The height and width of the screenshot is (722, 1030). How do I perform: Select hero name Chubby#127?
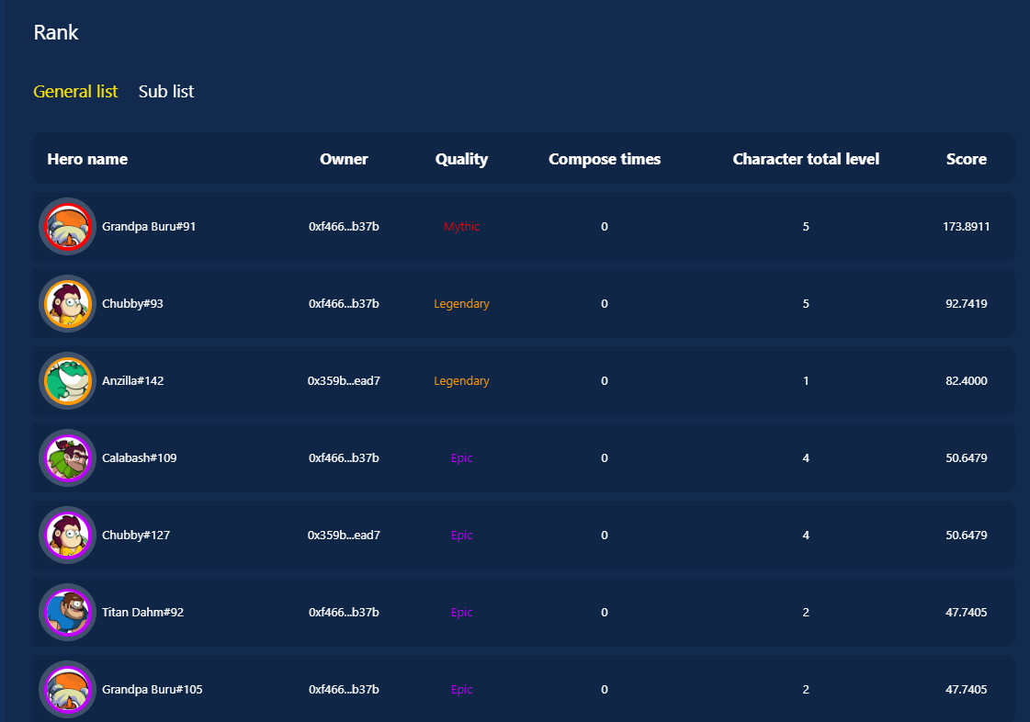pos(136,536)
